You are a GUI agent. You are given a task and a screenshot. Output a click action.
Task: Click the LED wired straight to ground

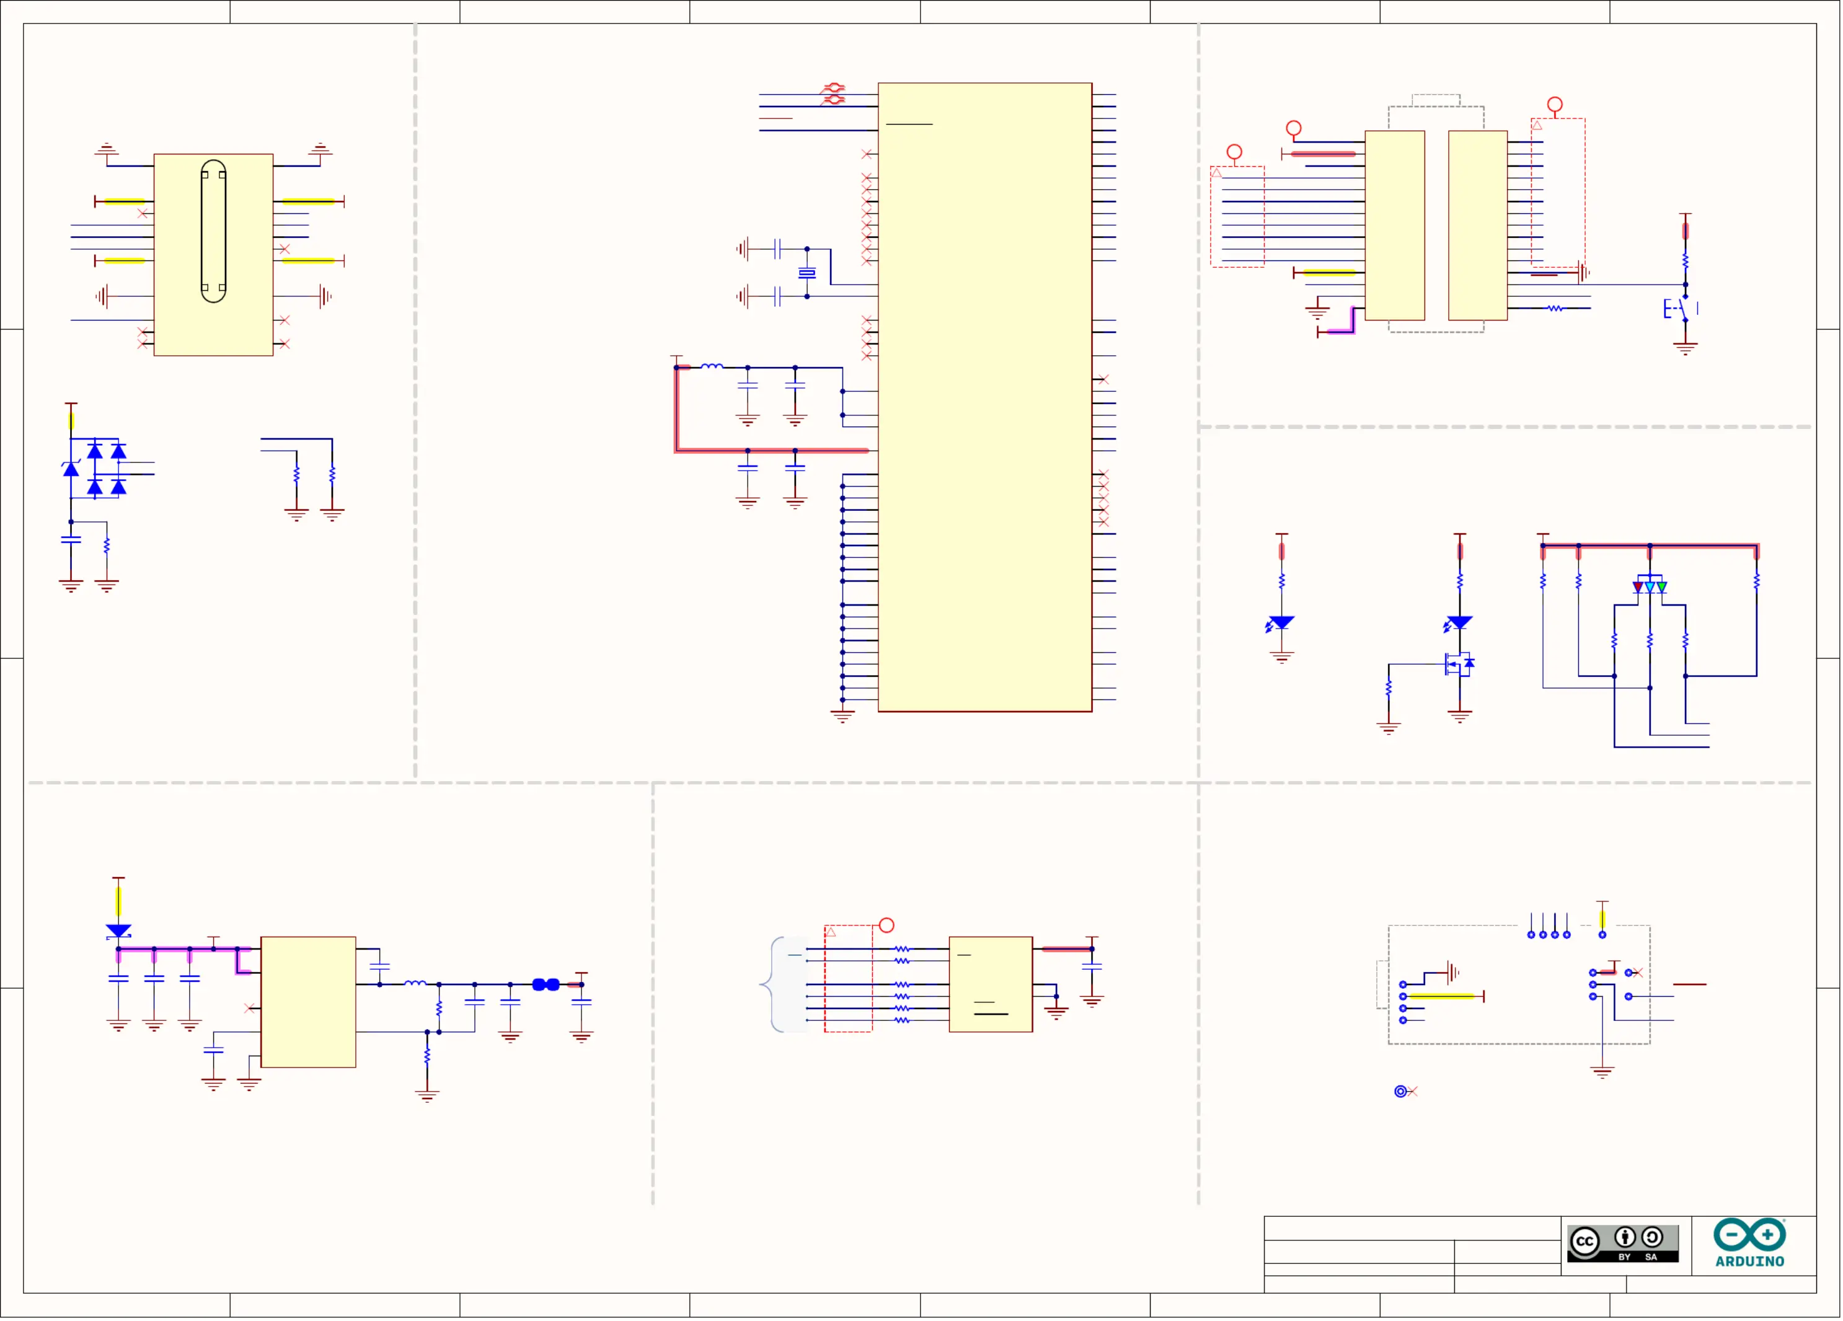1281,624
